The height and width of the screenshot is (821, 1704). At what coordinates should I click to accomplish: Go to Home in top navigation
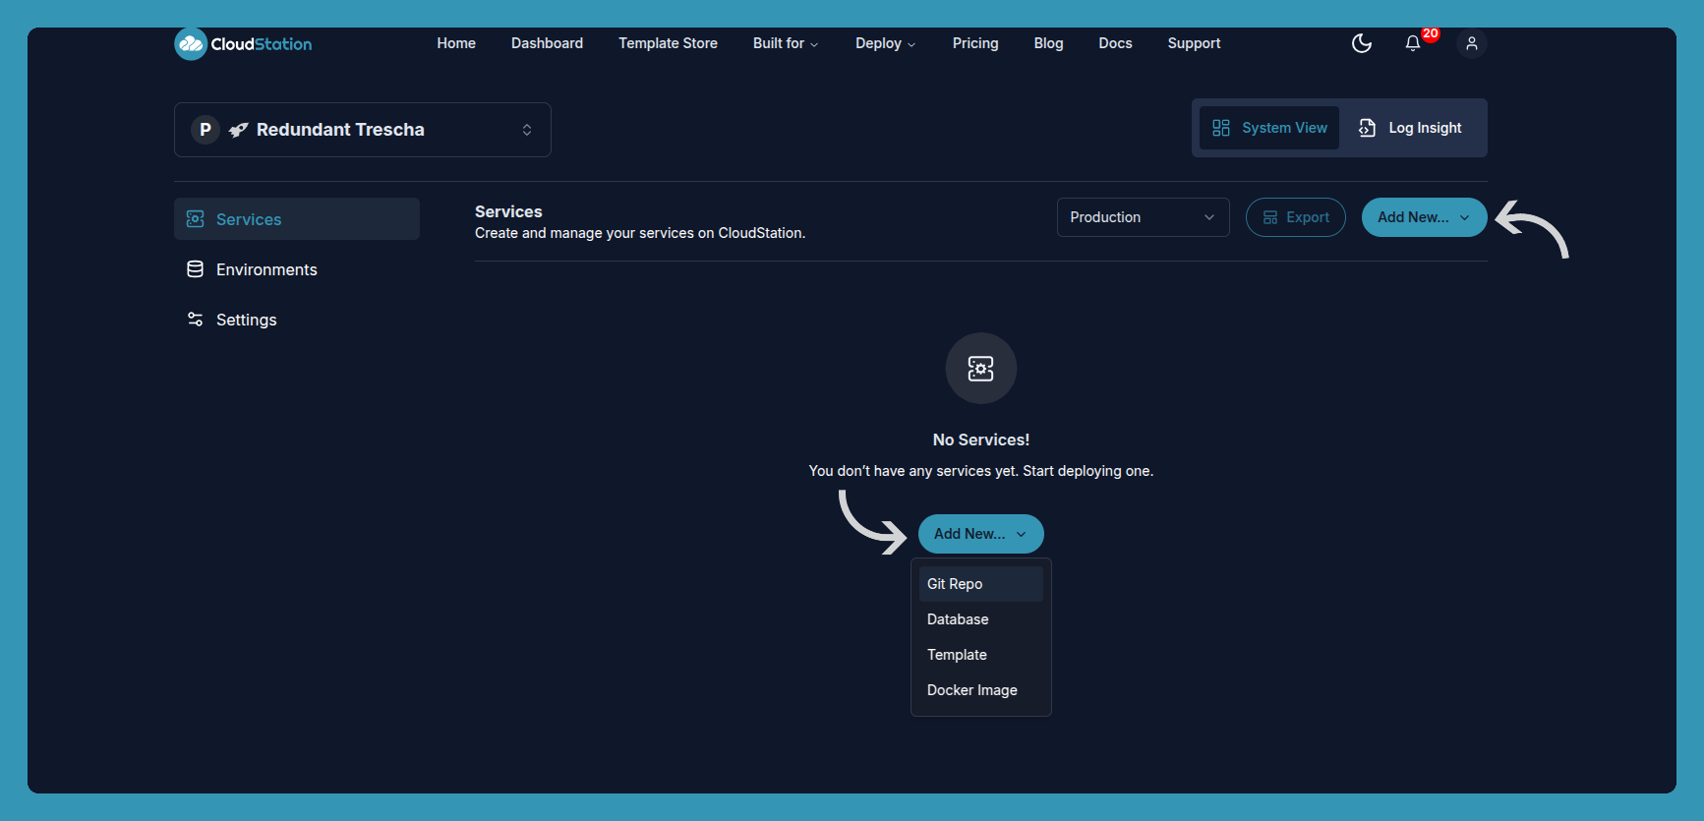456,43
